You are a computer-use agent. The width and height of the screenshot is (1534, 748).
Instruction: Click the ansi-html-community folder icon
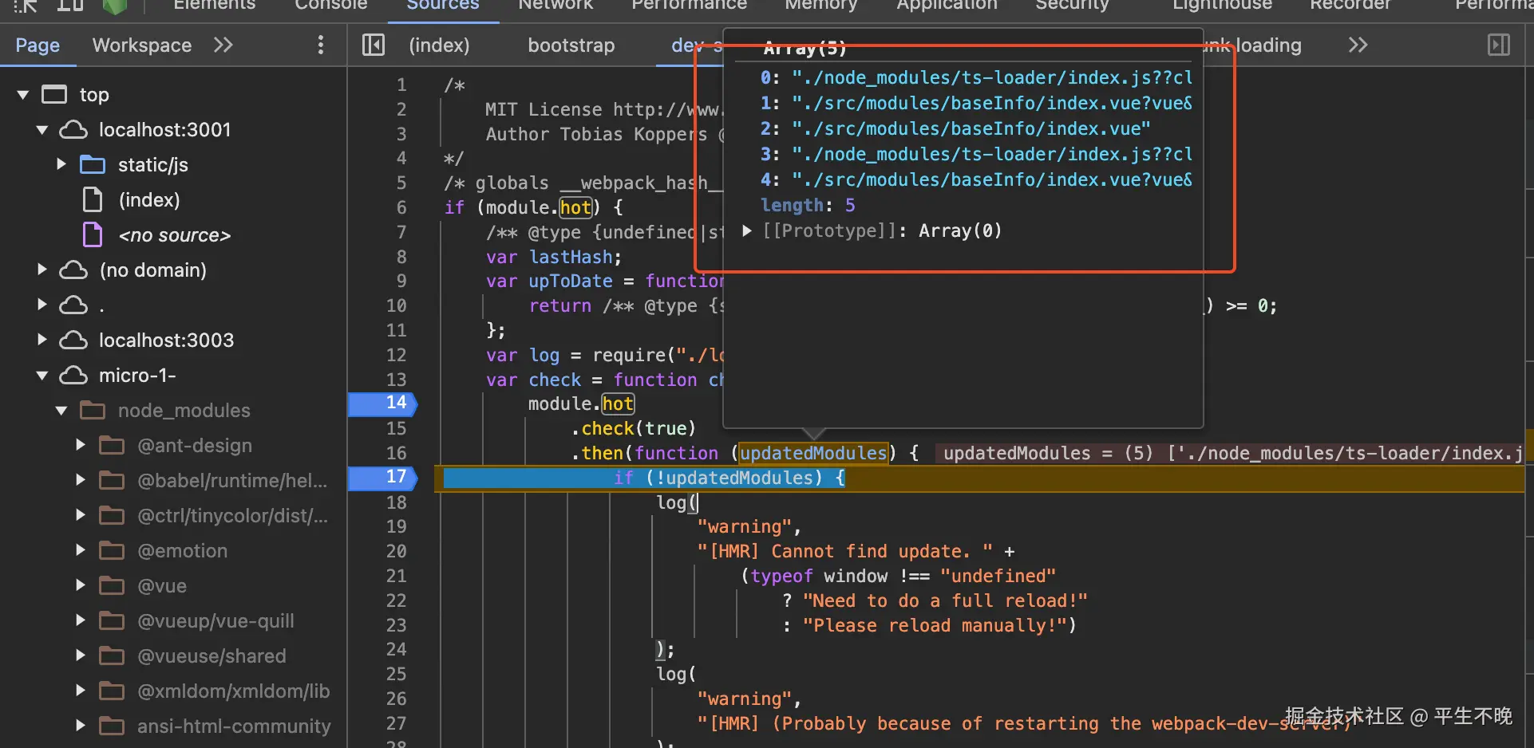coord(112,726)
